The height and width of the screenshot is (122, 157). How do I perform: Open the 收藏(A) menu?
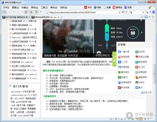(x=25, y=8)
